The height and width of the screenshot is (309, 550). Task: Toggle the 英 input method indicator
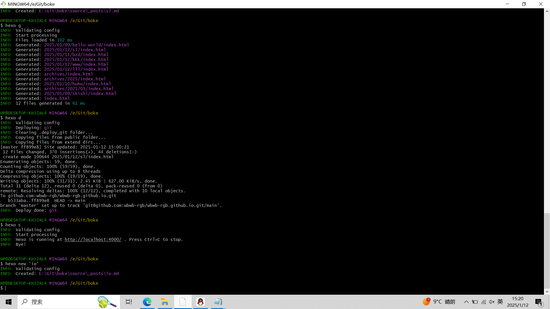500,302
